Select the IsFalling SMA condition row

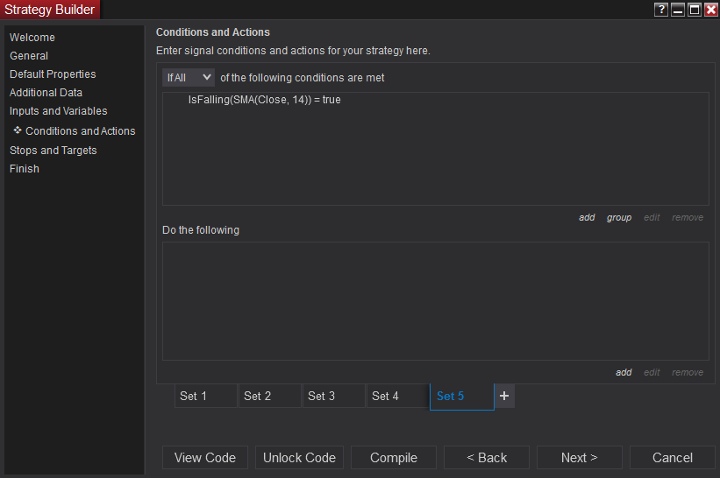(265, 100)
